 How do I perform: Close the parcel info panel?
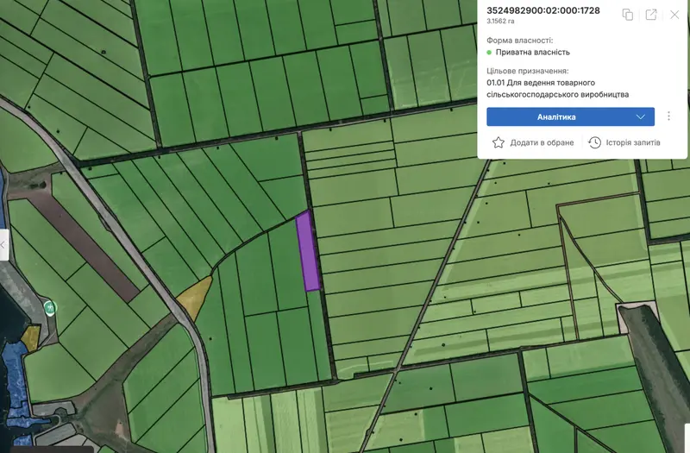674,15
